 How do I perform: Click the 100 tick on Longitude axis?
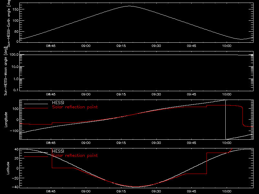pos(16,109)
